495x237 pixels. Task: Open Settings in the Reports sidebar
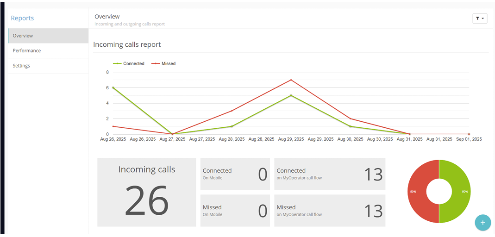(x=48, y=66)
